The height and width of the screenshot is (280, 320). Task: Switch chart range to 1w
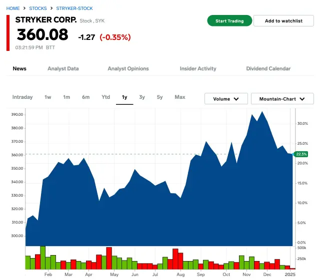[x=48, y=97]
